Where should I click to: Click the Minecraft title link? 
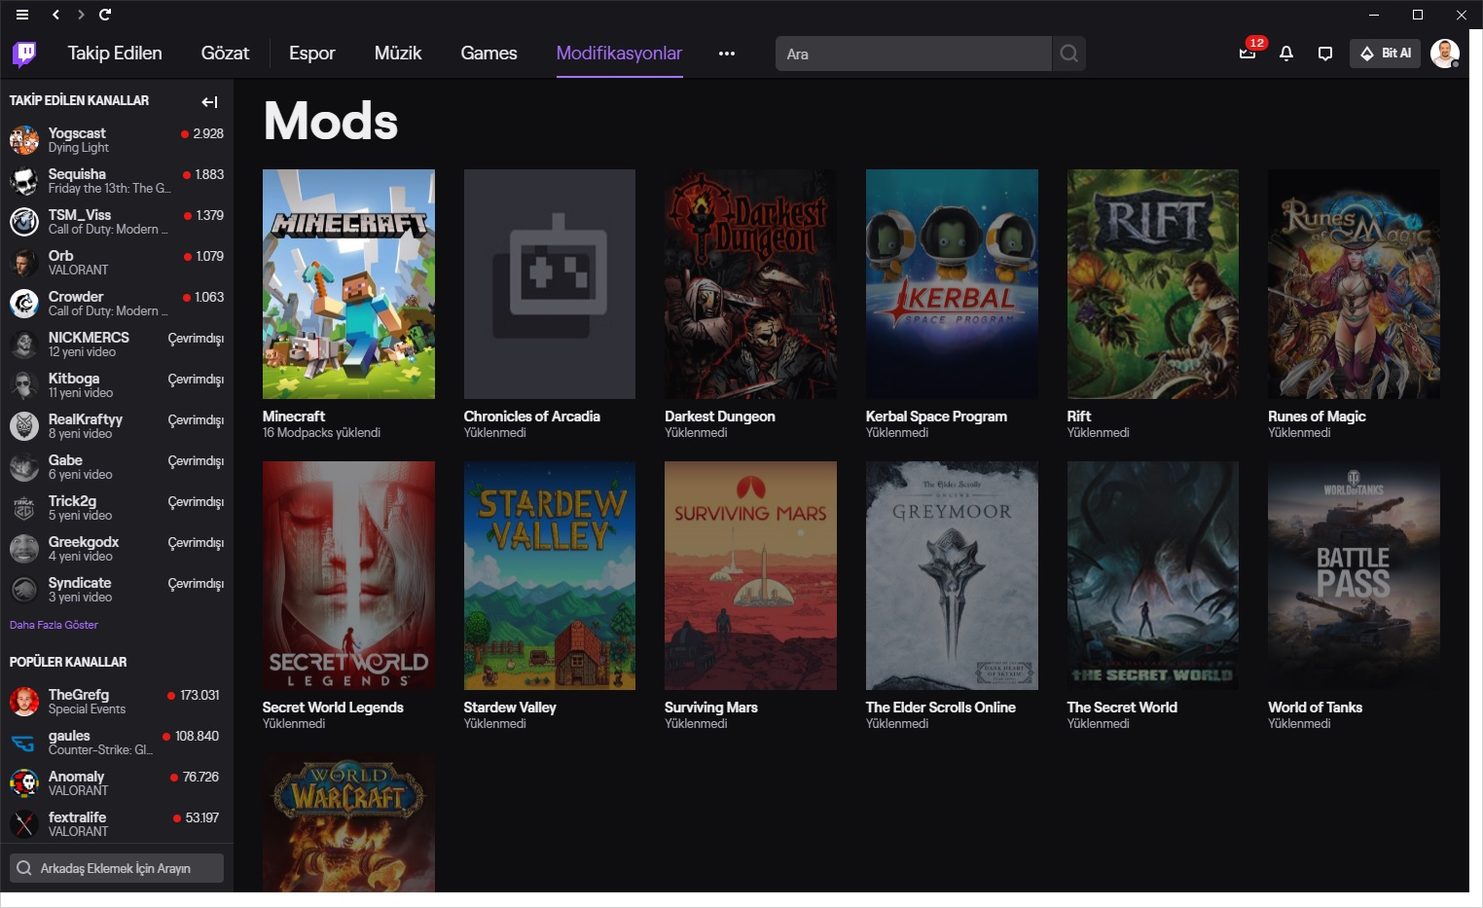(x=294, y=417)
